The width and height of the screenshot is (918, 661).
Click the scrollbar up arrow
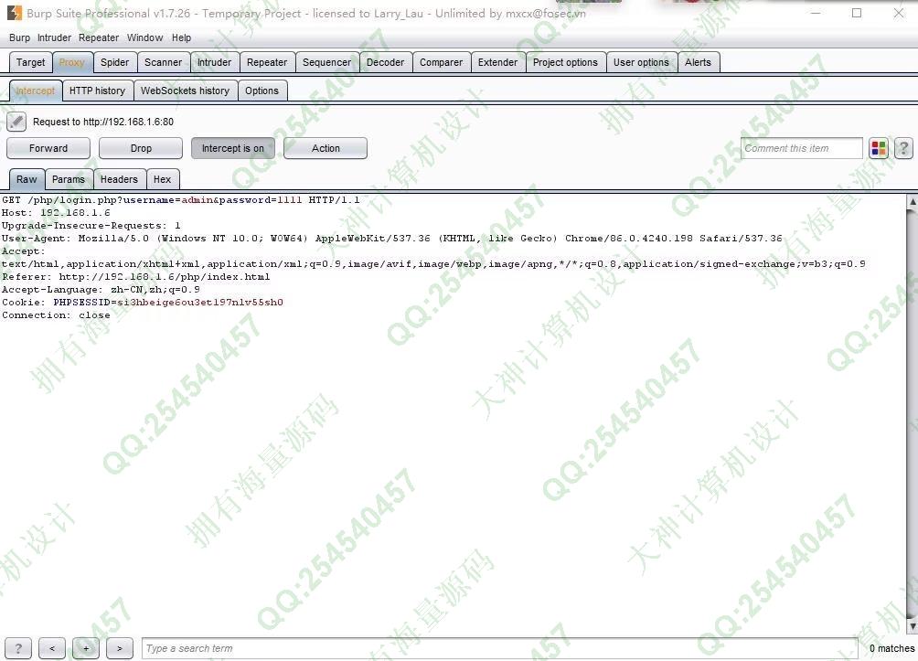[x=912, y=201]
